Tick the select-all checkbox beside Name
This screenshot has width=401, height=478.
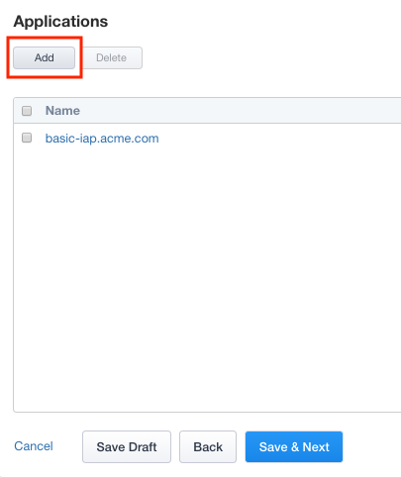point(27,111)
